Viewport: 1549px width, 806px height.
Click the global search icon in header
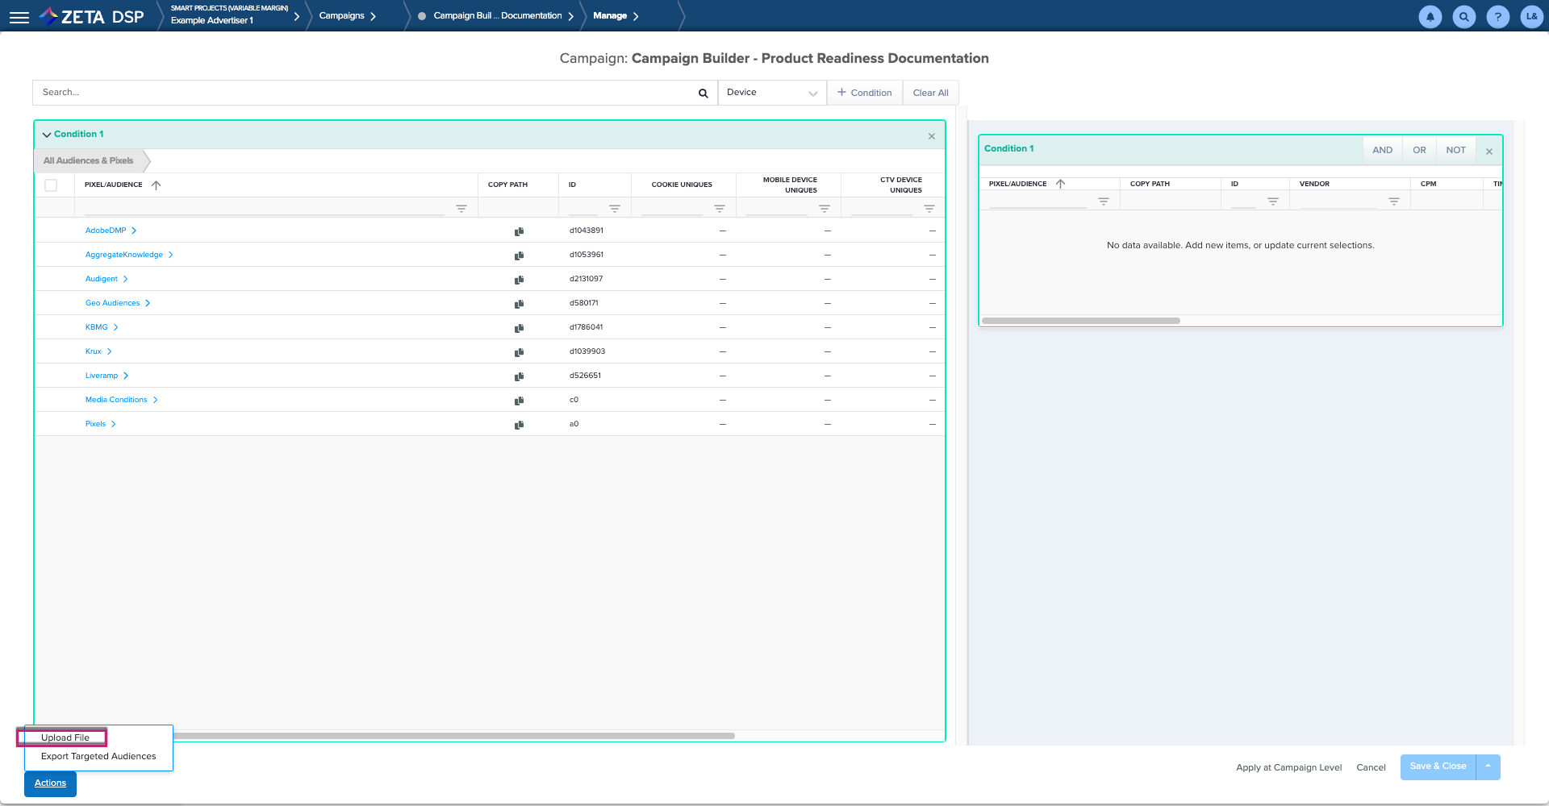pyautogui.click(x=1463, y=17)
